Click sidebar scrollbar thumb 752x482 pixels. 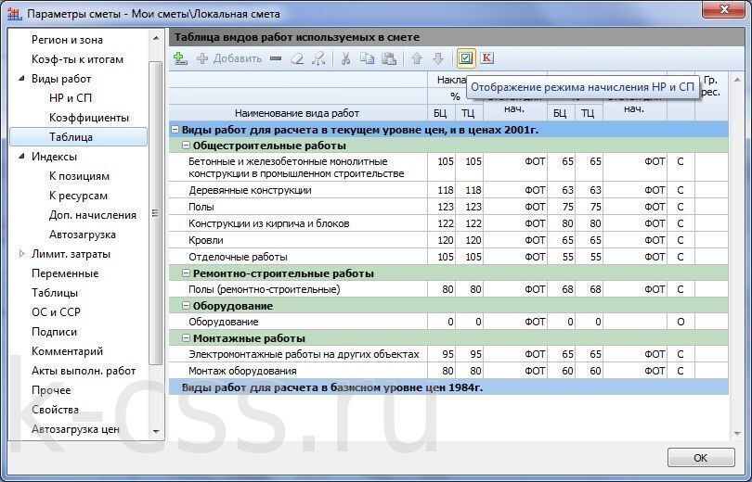[x=155, y=213]
